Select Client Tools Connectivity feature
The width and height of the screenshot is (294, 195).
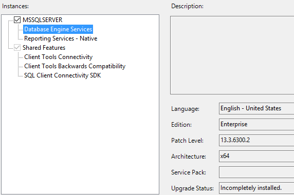58,56
